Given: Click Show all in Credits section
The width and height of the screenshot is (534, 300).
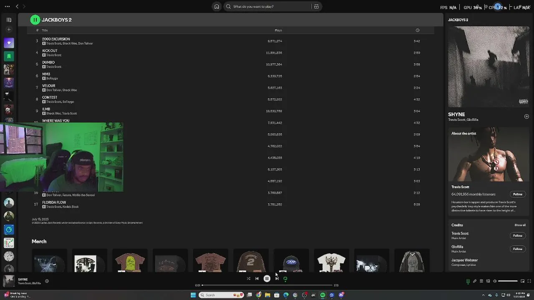Looking at the screenshot, I should pyautogui.click(x=520, y=225).
